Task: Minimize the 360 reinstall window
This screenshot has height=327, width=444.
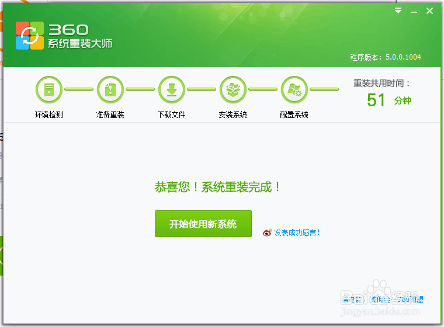Action: click(x=414, y=12)
